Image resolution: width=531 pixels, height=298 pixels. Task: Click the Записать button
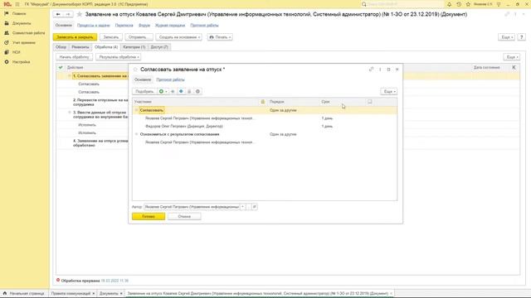tap(111, 37)
